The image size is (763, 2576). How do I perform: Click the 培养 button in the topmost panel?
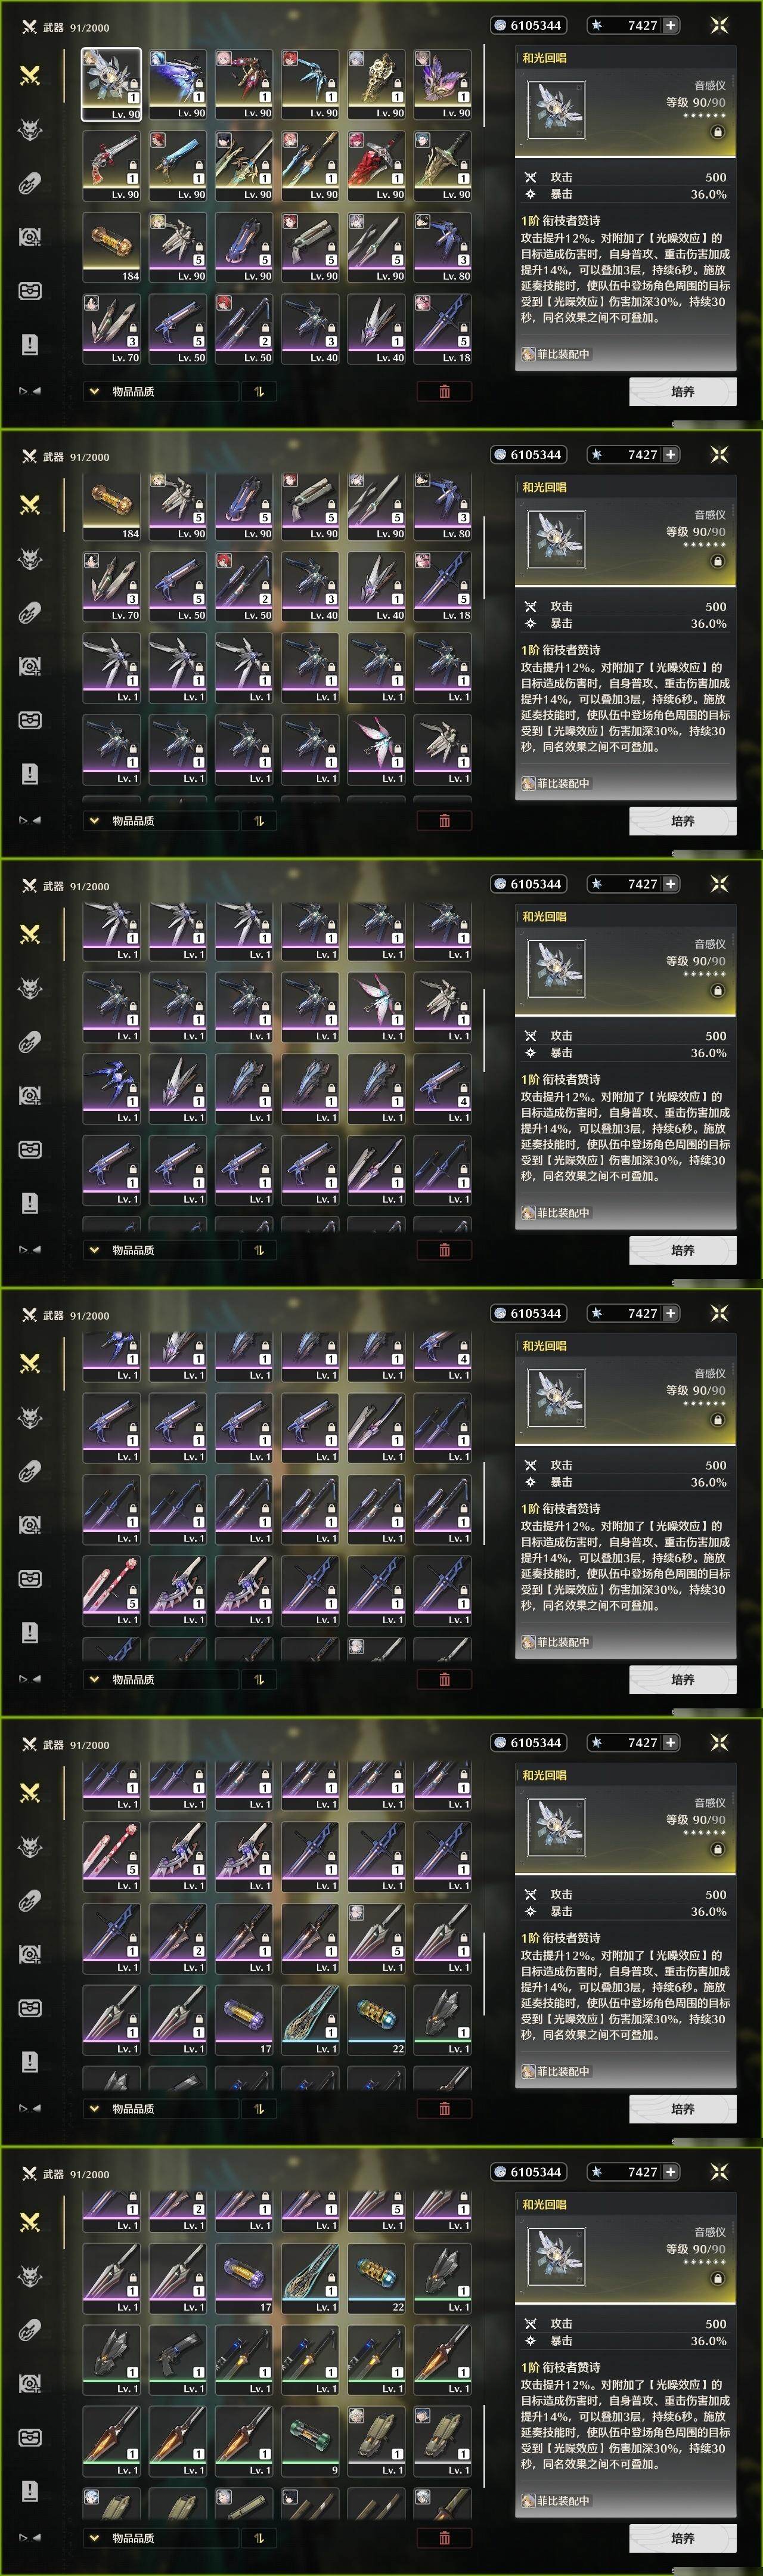click(x=682, y=391)
